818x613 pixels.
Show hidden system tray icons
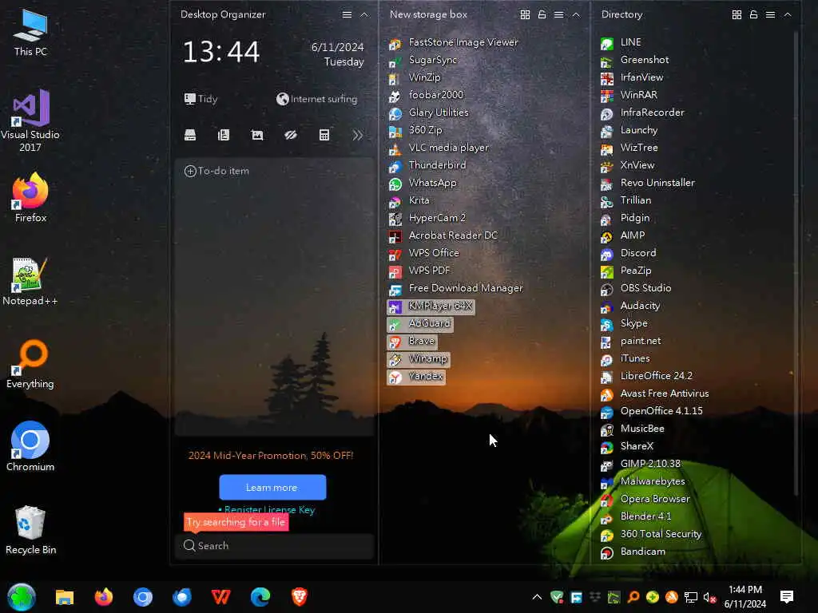pos(537,597)
